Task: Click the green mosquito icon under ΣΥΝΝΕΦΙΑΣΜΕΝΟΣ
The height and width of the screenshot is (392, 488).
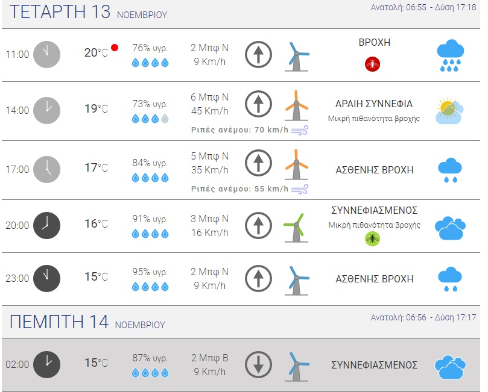Action: point(372,239)
